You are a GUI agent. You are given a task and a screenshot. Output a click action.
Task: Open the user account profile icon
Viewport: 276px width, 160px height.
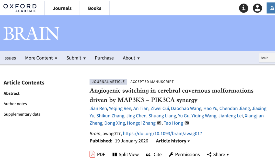point(257,8)
